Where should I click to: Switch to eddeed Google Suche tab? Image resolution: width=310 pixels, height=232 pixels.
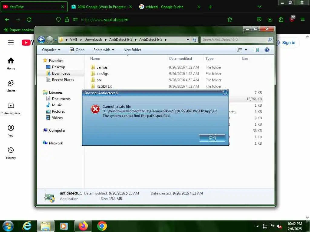(x=170, y=7)
